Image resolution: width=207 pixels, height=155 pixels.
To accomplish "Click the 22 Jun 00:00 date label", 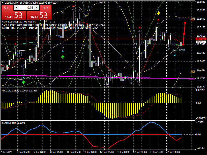I will (x=173, y=152).
